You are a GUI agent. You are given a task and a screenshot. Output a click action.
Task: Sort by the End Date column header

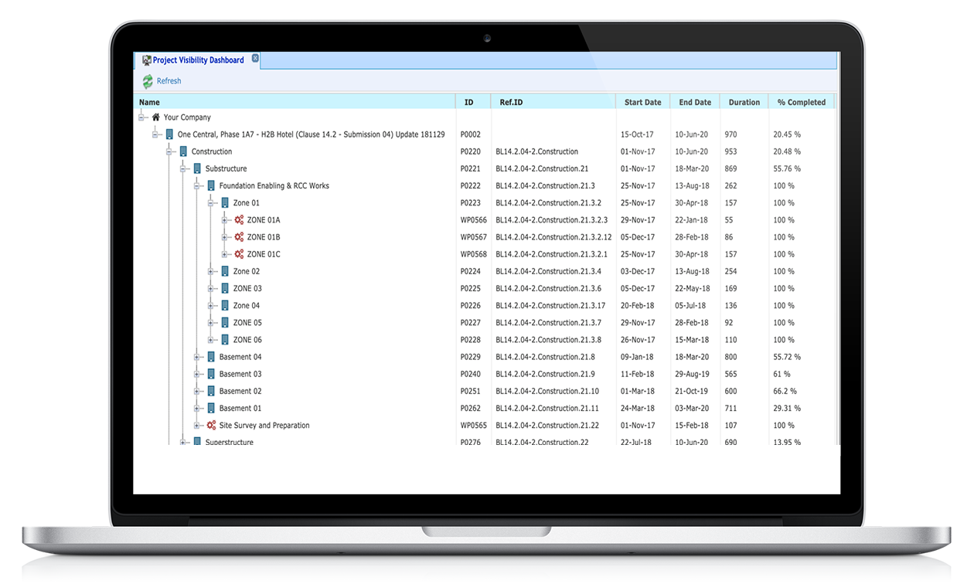coord(695,102)
